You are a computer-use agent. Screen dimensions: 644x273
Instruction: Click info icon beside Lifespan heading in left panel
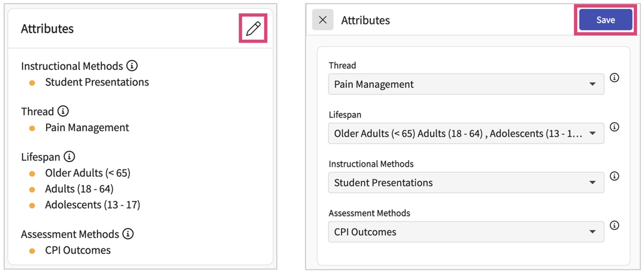pos(69,157)
